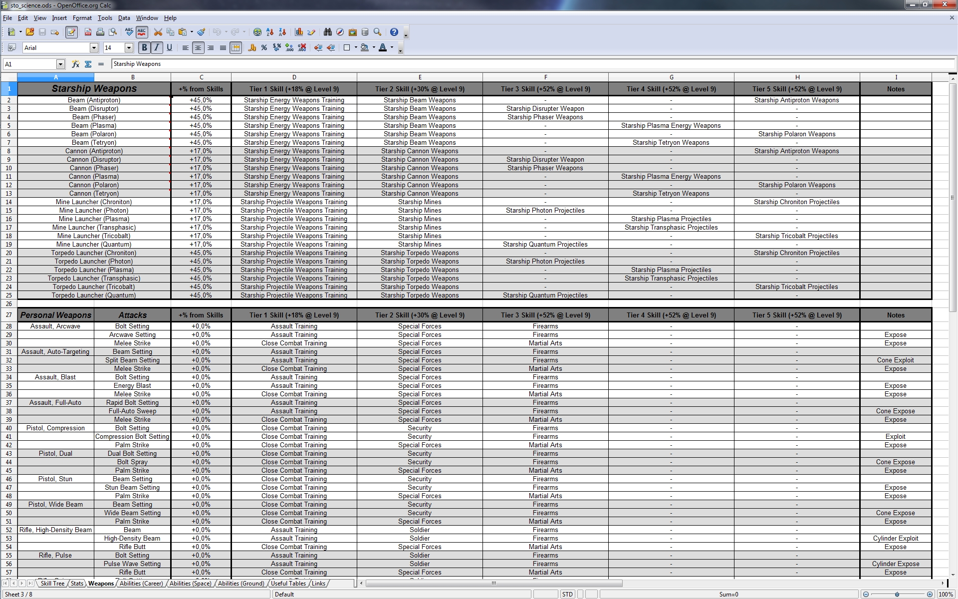Insert a Chart icon
This screenshot has width=958, height=599.
point(299,32)
